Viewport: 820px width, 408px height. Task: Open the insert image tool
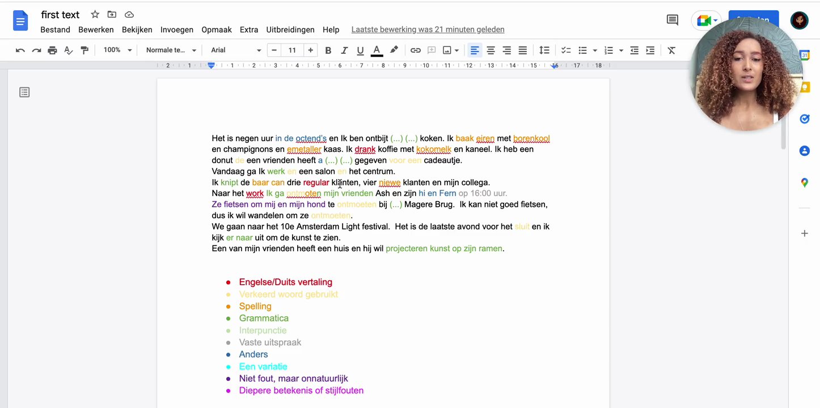pyautogui.click(x=446, y=50)
